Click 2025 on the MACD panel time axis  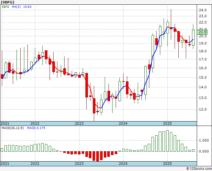(x=167, y=163)
